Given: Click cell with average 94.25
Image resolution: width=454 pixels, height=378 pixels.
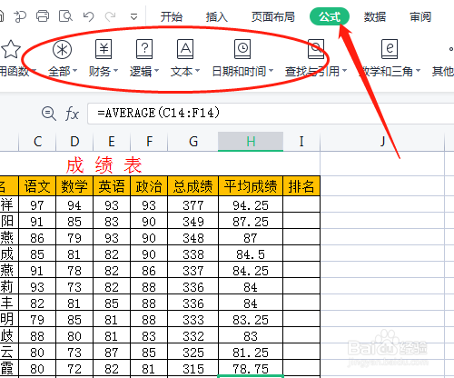Looking at the screenshot, I should coord(251,205).
